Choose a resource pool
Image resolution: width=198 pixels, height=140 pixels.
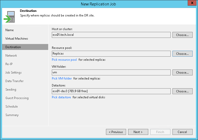click(182, 54)
